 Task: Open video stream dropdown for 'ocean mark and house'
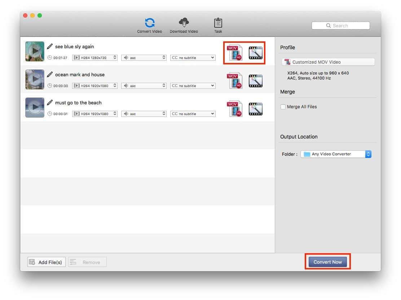point(94,86)
